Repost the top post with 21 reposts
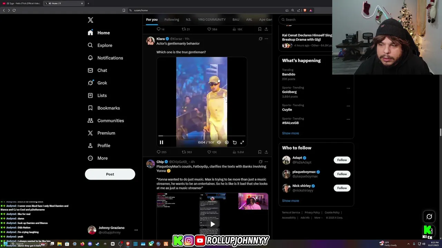Image resolution: width=442 pixels, height=248 pixels. click(186, 29)
